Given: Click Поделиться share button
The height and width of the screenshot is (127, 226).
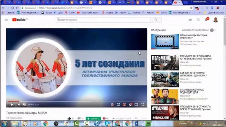Looking at the screenshot, I should pyautogui.click(x=121, y=119).
